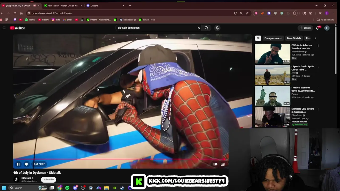340x191 pixels.
Task: Click the Windows taskbar Search box
Action: pyautogui.click(x=28, y=188)
